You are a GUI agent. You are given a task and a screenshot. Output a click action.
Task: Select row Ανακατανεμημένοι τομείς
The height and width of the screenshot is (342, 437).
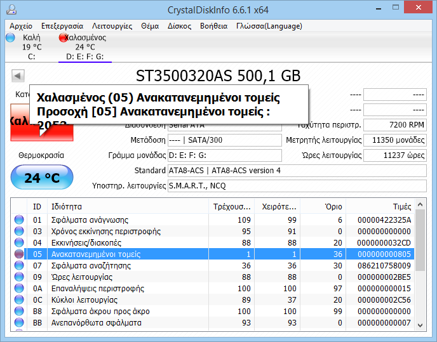213,254
